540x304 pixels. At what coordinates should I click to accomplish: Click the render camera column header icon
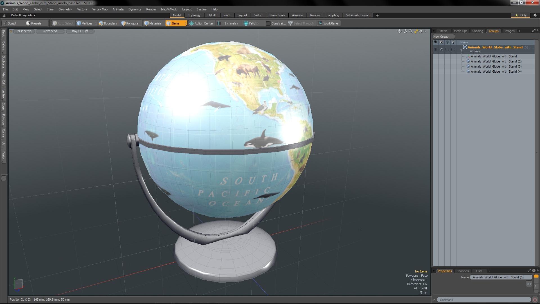pyautogui.click(x=441, y=42)
